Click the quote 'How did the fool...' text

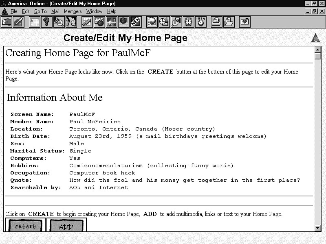[x=185, y=180]
